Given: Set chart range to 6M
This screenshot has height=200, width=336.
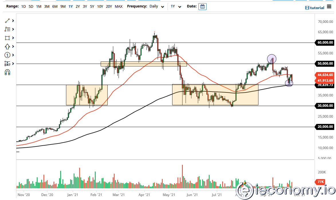Looking at the screenshot, I should 55,6.
